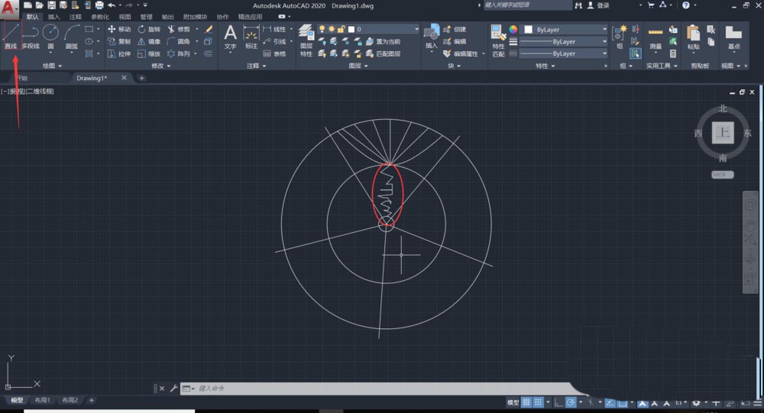Open the 文字 (Text) annotation tool

coord(230,36)
